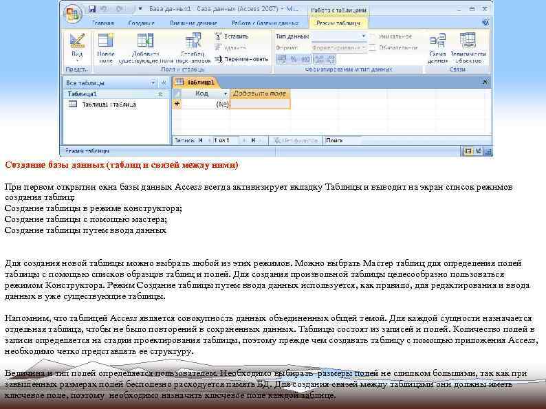Click the percent format icon

pyautogui.click(x=294, y=59)
